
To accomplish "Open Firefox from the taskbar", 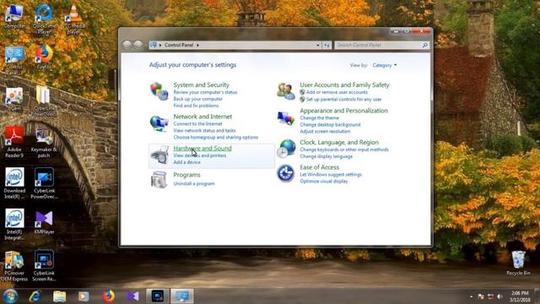I will point(109,296).
